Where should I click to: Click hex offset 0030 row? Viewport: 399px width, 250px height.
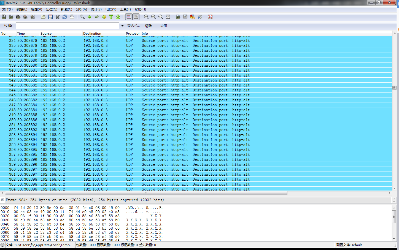[82, 220]
